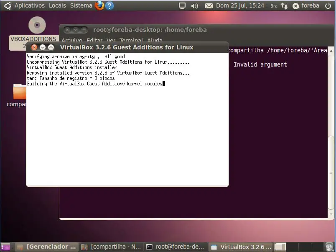
Task: Open the Arquivo menu in the terminal window
Action: (x=72, y=40)
